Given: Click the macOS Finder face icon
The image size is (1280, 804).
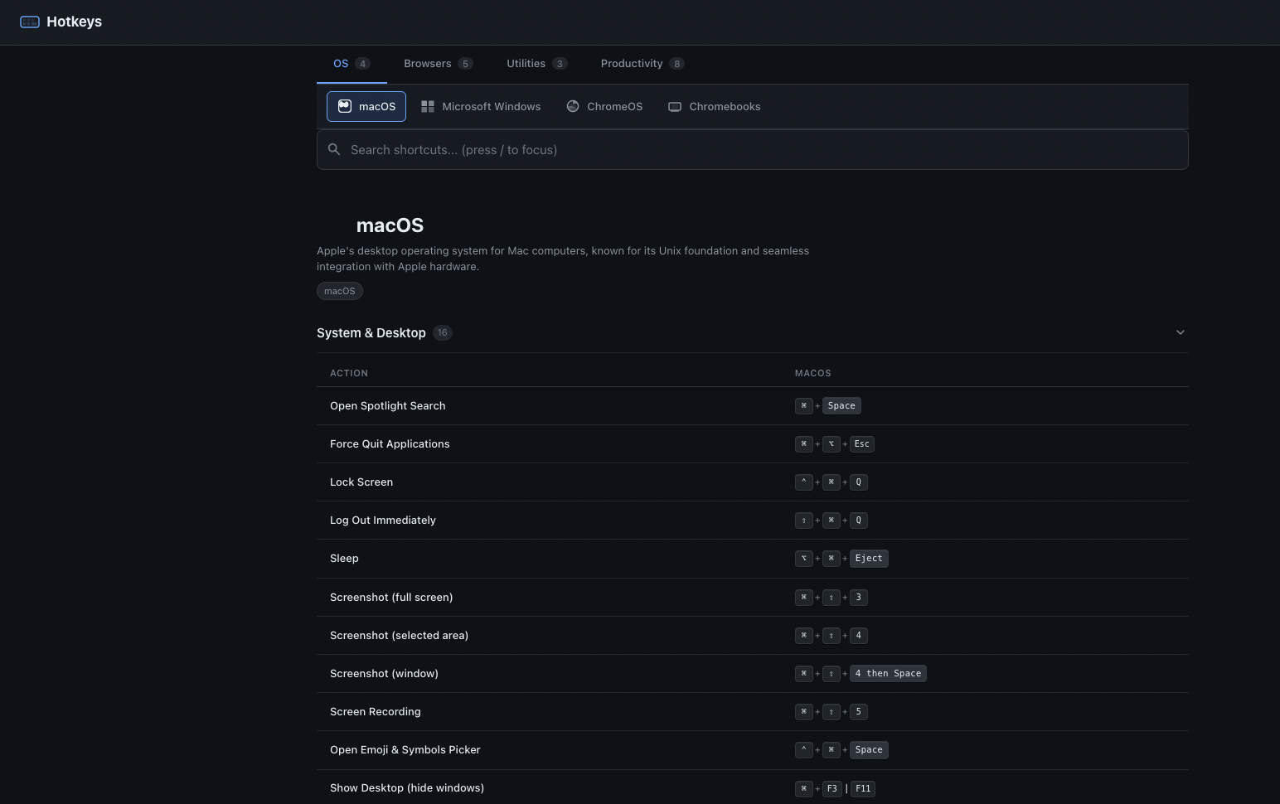Looking at the screenshot, I should click(344, 106).
